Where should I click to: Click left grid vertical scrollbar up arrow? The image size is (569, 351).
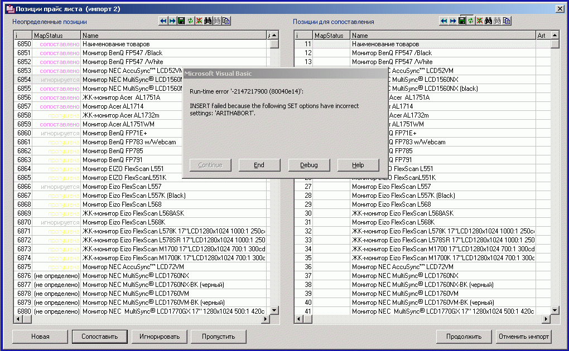[x=274, y=35]
